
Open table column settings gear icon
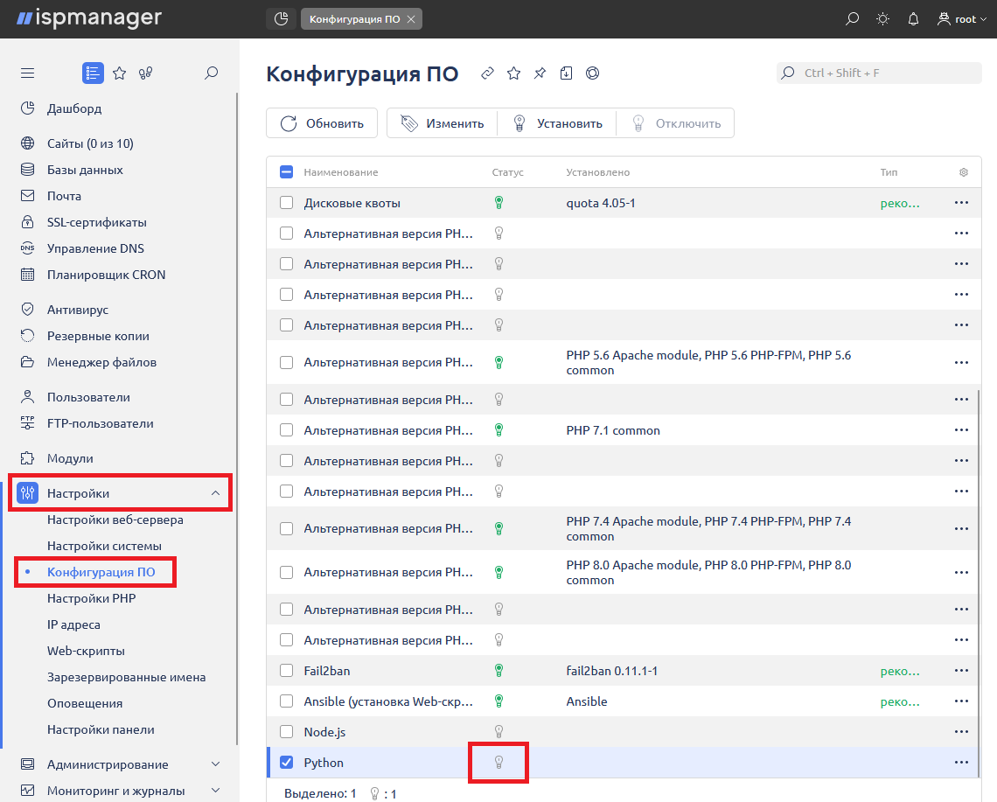pyautogui.click(x=964, y=172)
